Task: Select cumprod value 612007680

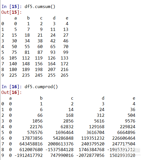Action: (x=31, y=150)
